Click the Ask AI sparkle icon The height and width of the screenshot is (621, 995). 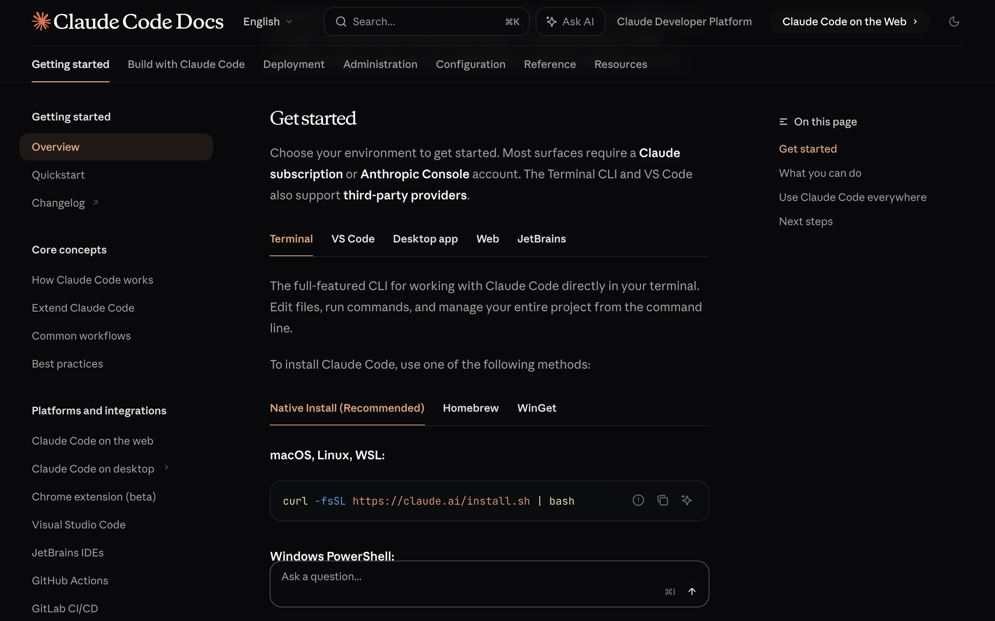(x=552, y=22)
